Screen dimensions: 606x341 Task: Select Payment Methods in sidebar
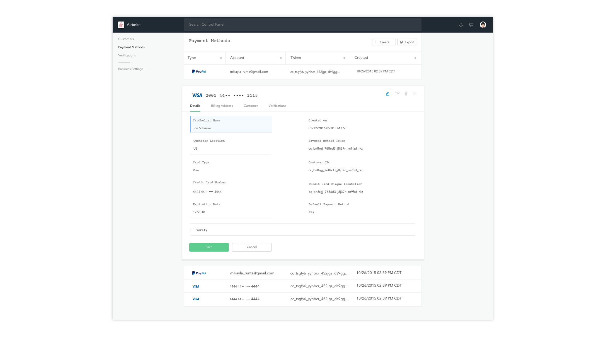[131, 47]
